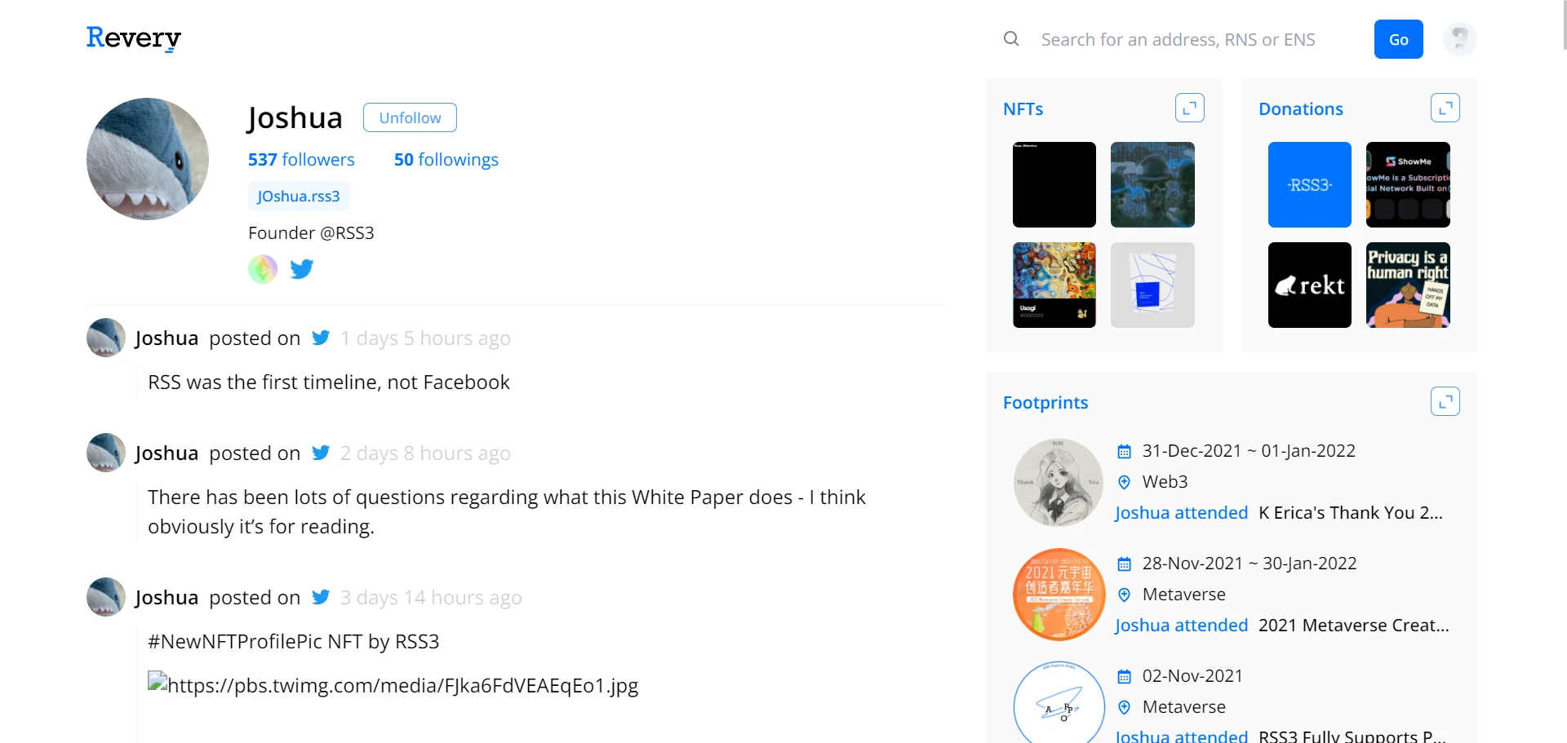
Task: Click the Revery logo
Action: pyautogui.click(x=134, y=38)
